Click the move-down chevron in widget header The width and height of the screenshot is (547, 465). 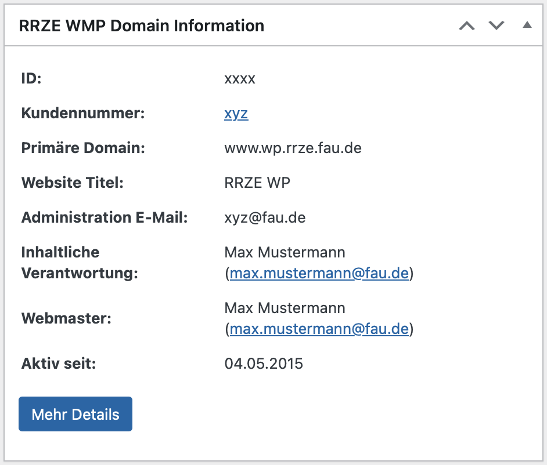496,26
